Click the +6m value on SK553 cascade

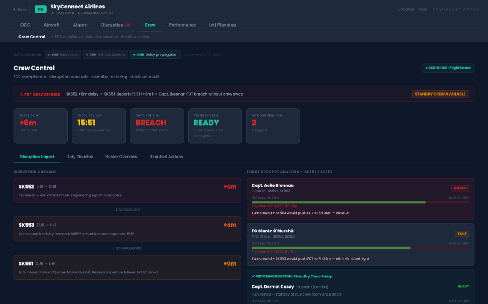[x=230, y=225]
